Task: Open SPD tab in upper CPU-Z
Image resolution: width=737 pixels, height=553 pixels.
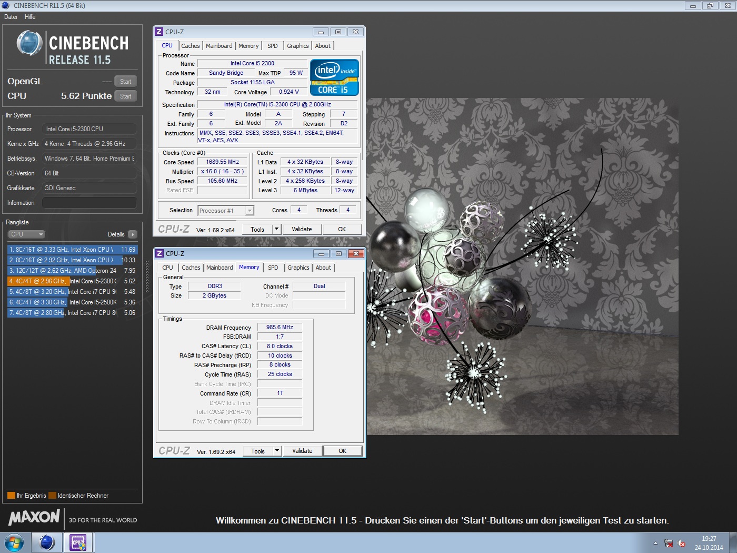Action: [273, 46]
